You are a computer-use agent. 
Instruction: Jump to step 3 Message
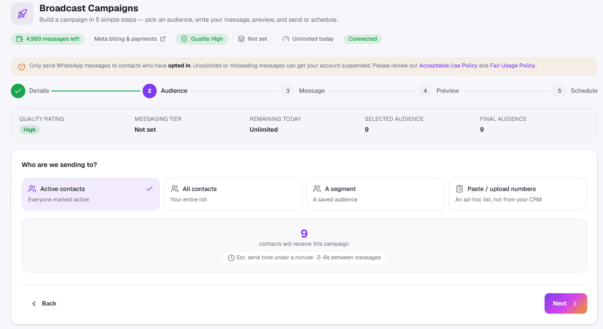point(302,91)
